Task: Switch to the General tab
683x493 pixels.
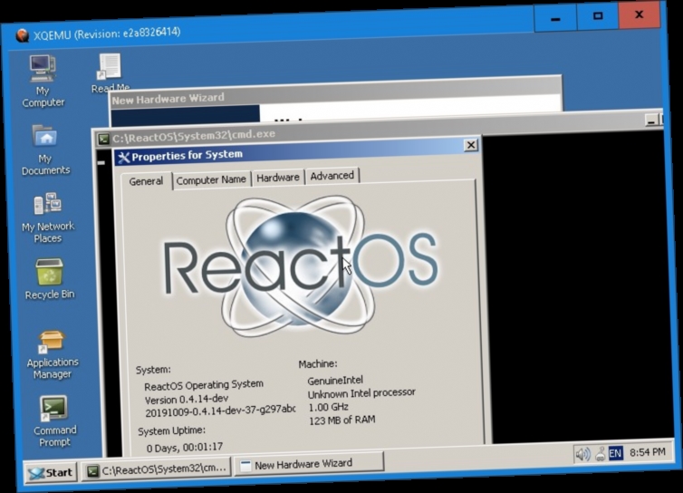Action: pyautogui.click(x=146, y=181)
